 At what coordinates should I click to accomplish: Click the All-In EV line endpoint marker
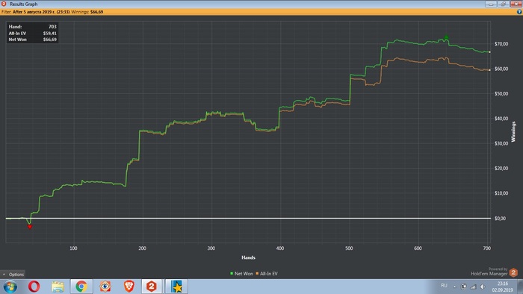click(489, 70)
